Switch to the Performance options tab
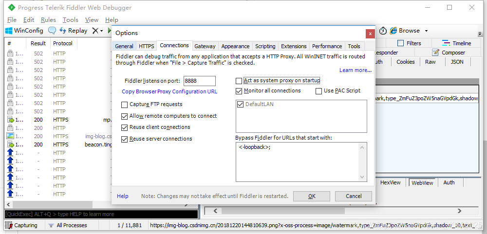487x234 pixels. [x=327, y=46]
